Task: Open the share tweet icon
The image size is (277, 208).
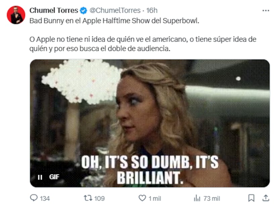Action: tap(266, 198)
